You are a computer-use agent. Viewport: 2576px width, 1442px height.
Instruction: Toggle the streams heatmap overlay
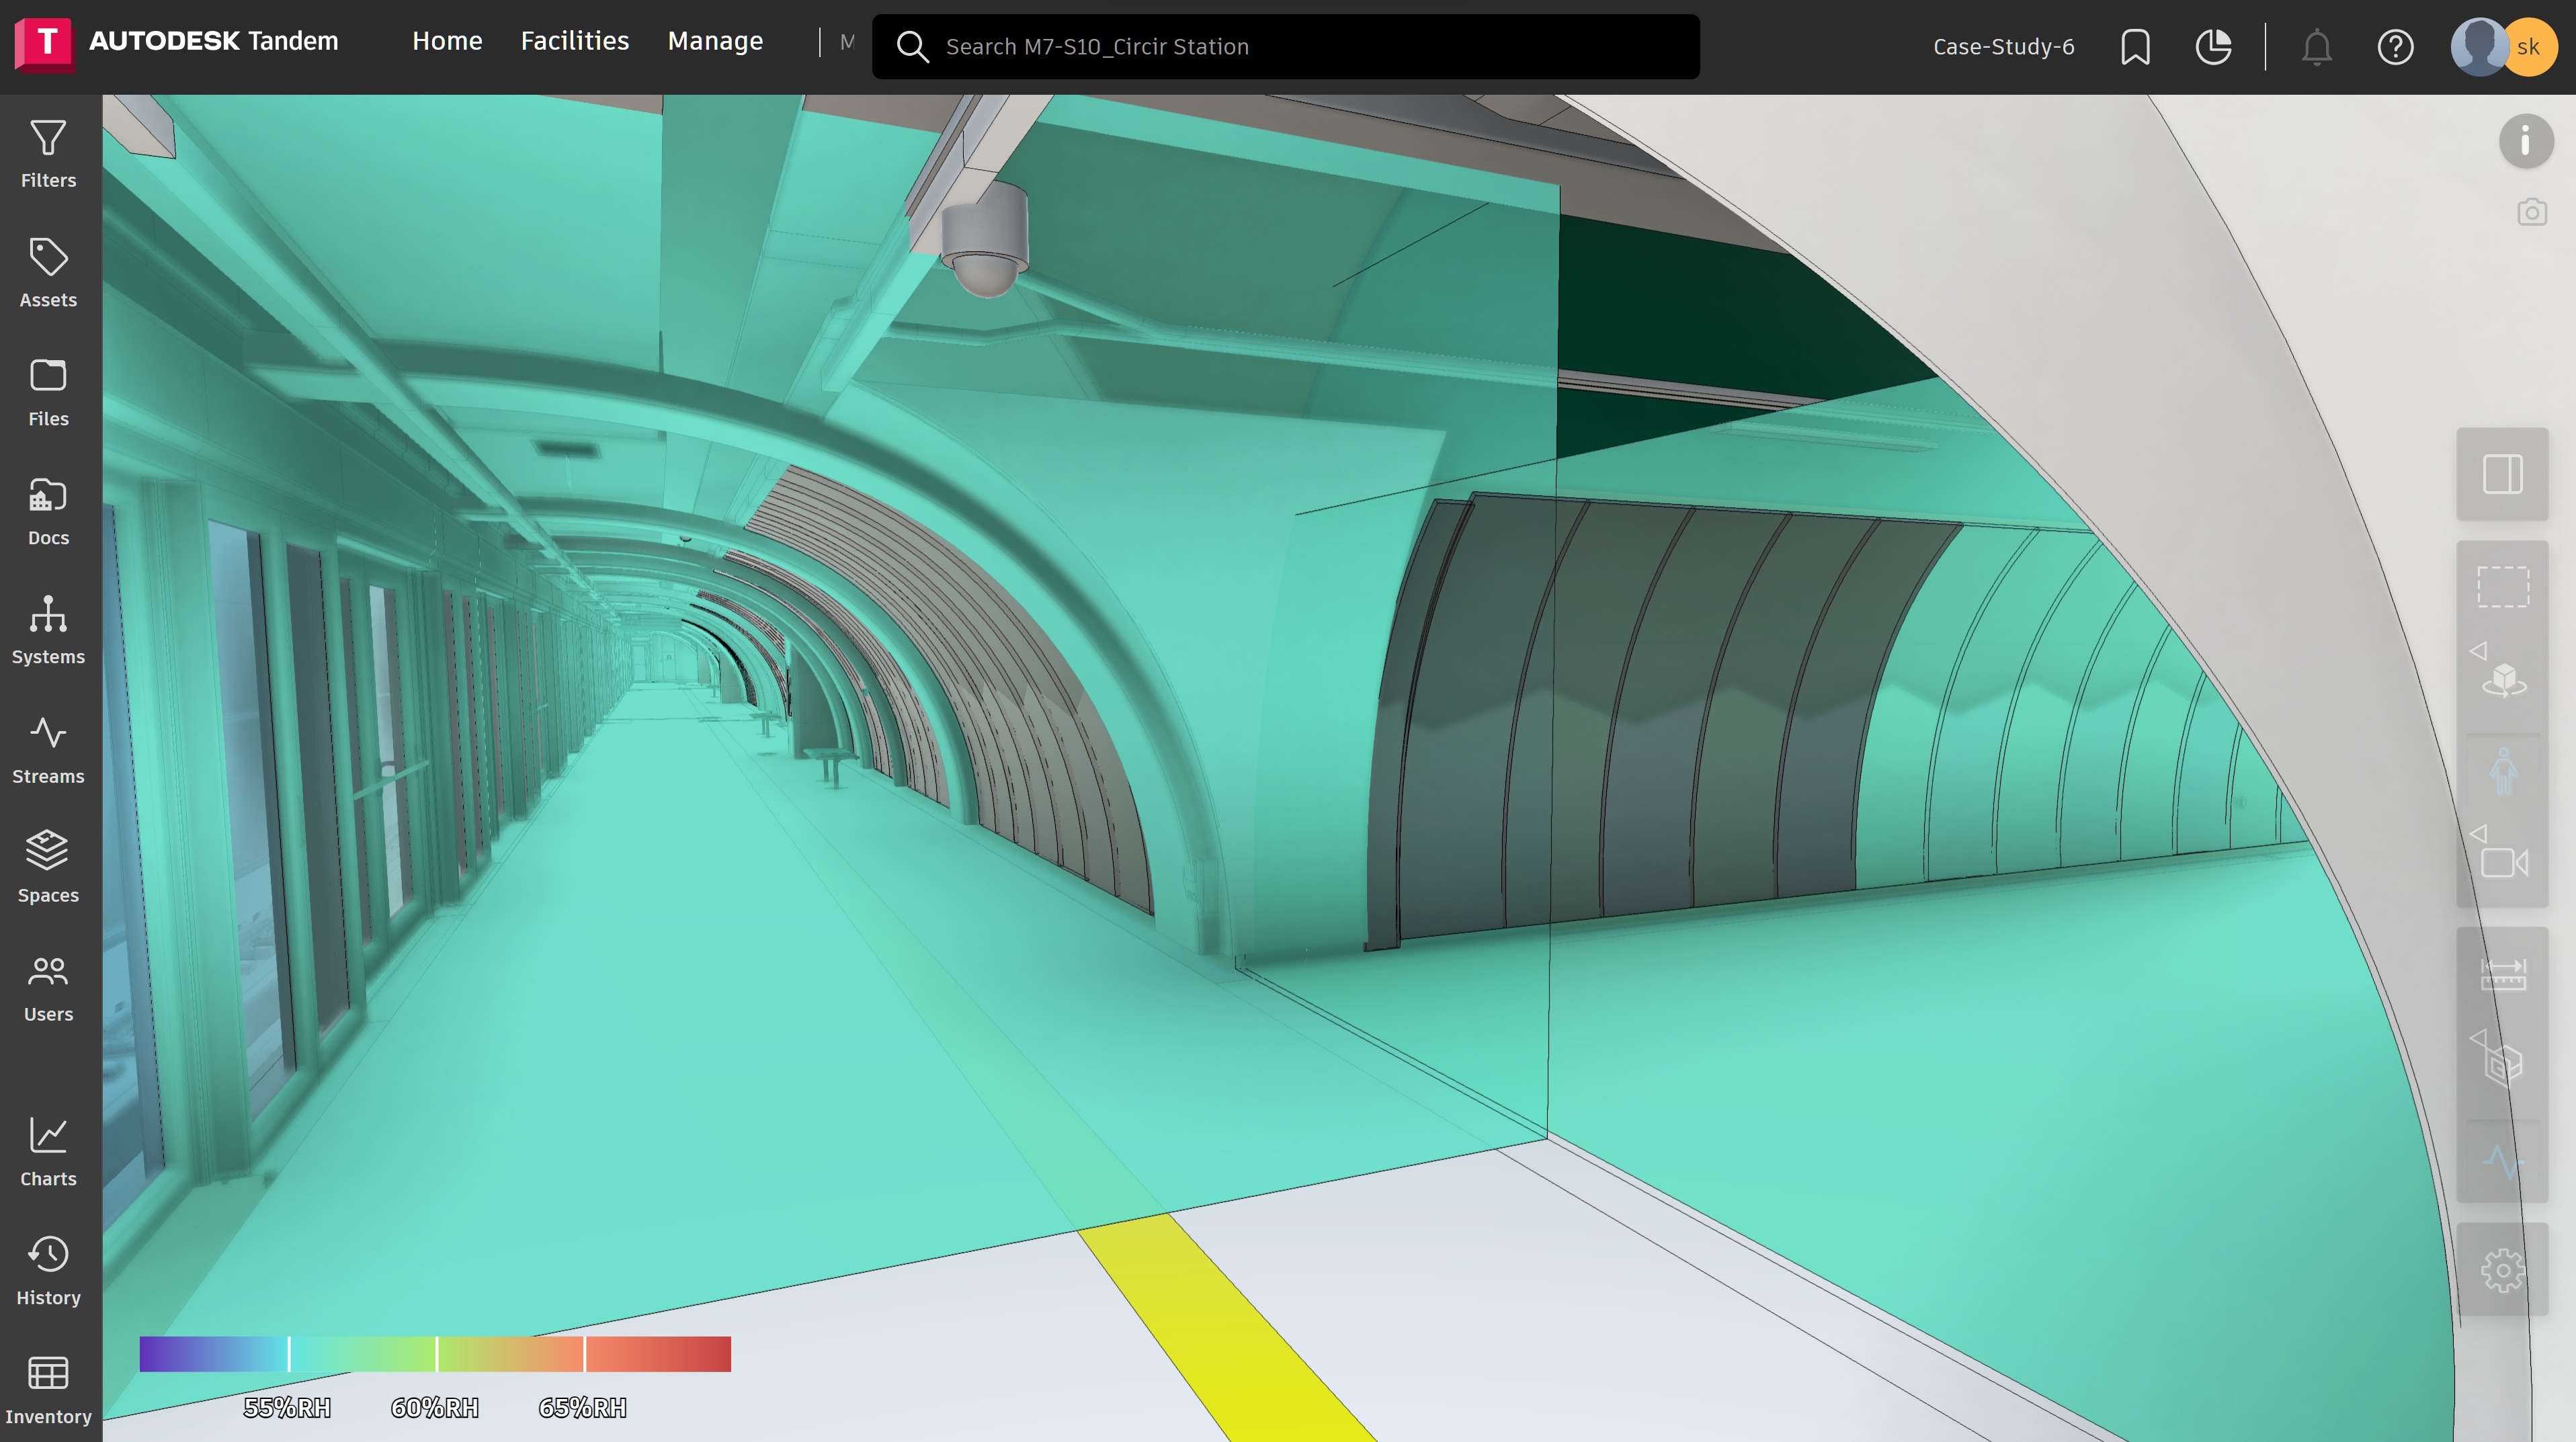[2502, 1162]
